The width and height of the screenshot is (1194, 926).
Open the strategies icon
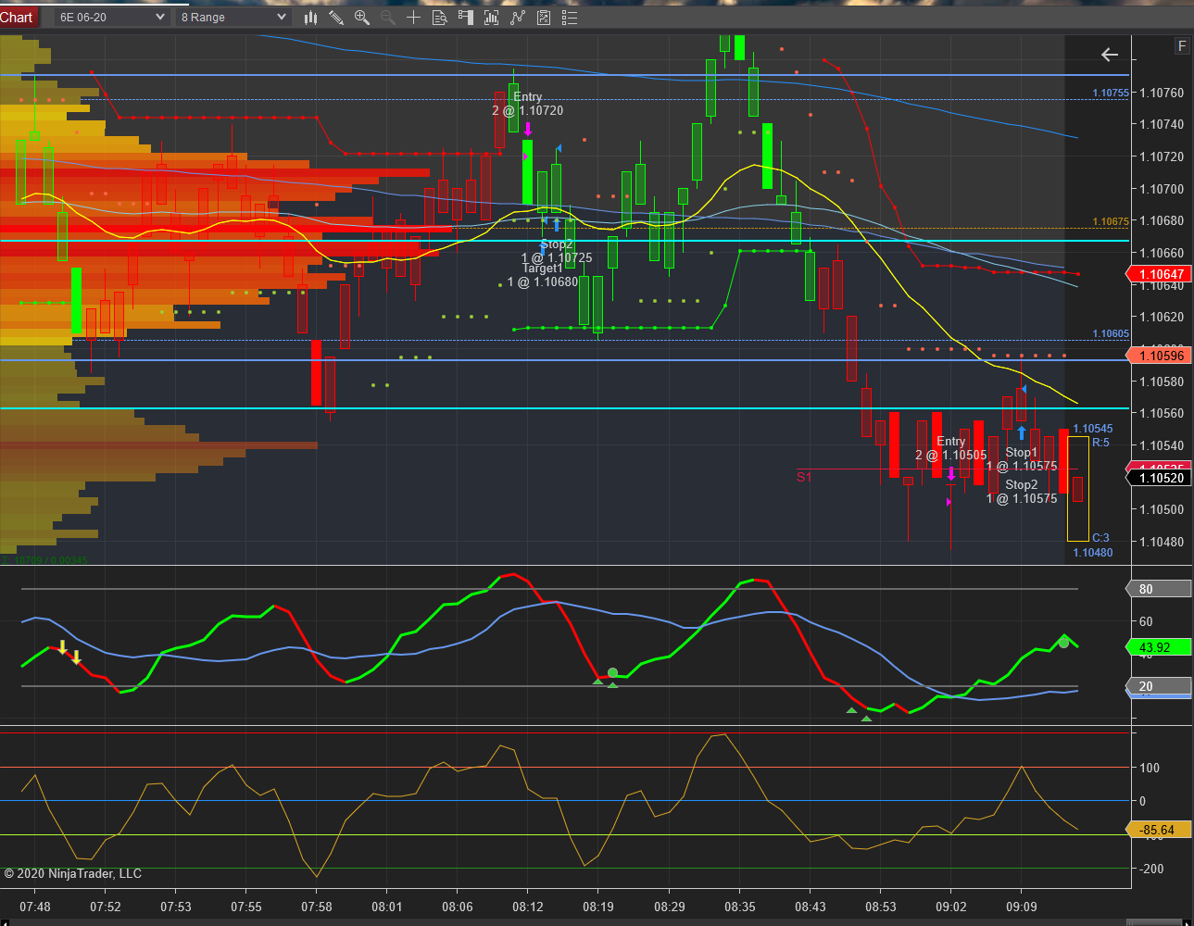tap(544, 18)
